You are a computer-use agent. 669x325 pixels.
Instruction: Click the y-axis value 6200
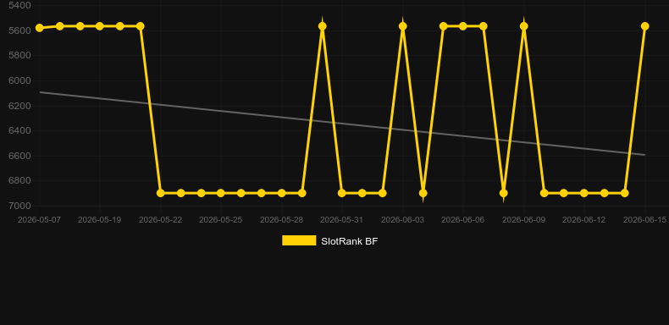point(19,106)
